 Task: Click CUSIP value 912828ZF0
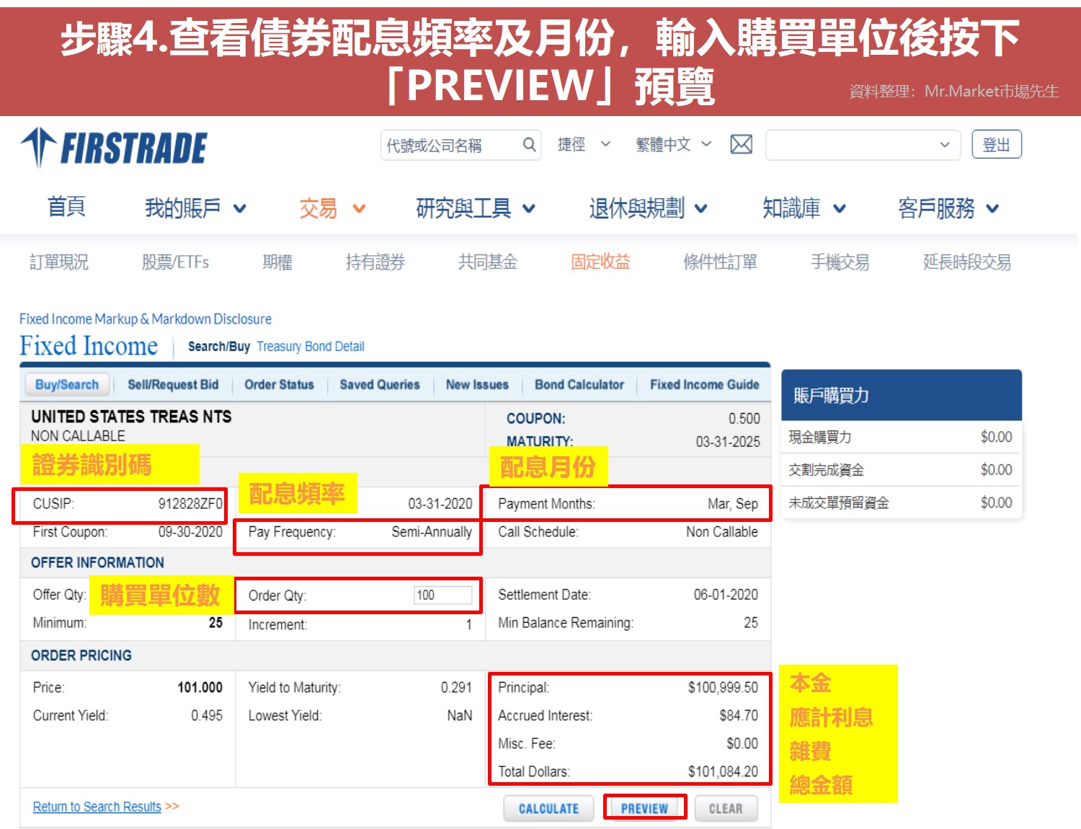pyautogui.click(x=190, y=503)
